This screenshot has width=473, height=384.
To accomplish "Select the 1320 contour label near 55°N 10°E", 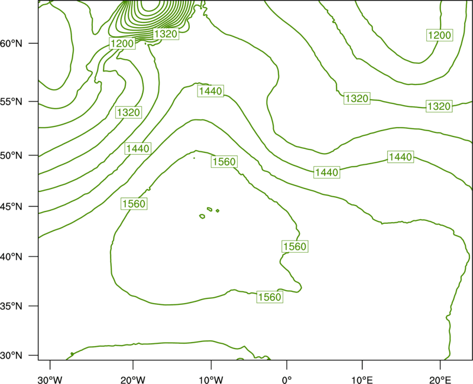I will 357,99.
